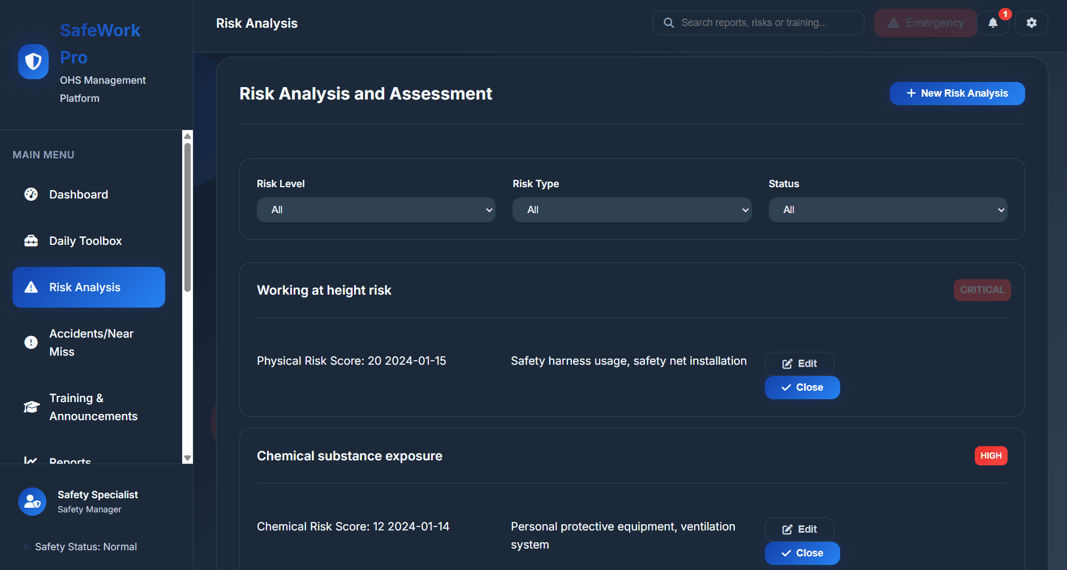Screen dimensions: 1067x570
Task: Go to Risk Analysis menu item
Action: point(89,287)
